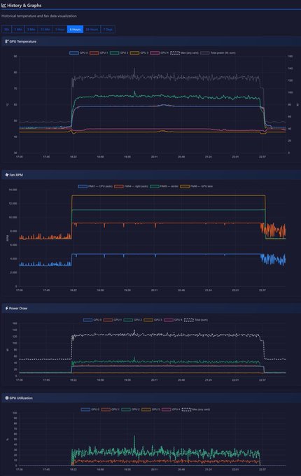Choose the 1 Hour time range
This screenshot has width=301, height=476.
59,29
